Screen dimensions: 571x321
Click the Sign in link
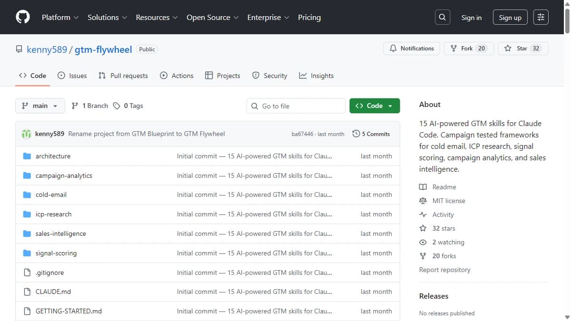point(472,18)
